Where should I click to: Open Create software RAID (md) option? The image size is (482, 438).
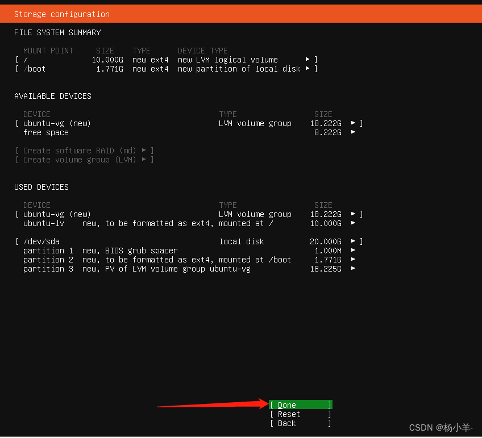85,151
